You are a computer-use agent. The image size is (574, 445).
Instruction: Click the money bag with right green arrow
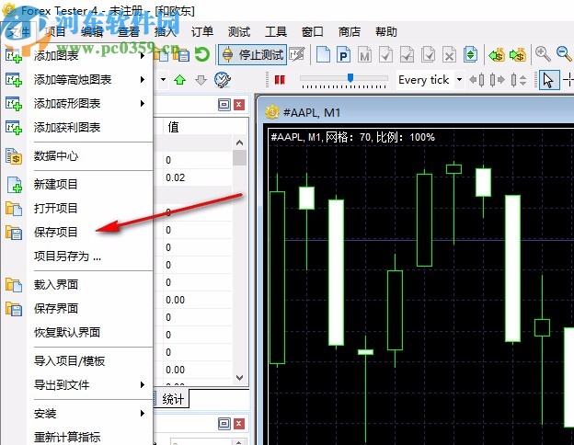point(518,55)
